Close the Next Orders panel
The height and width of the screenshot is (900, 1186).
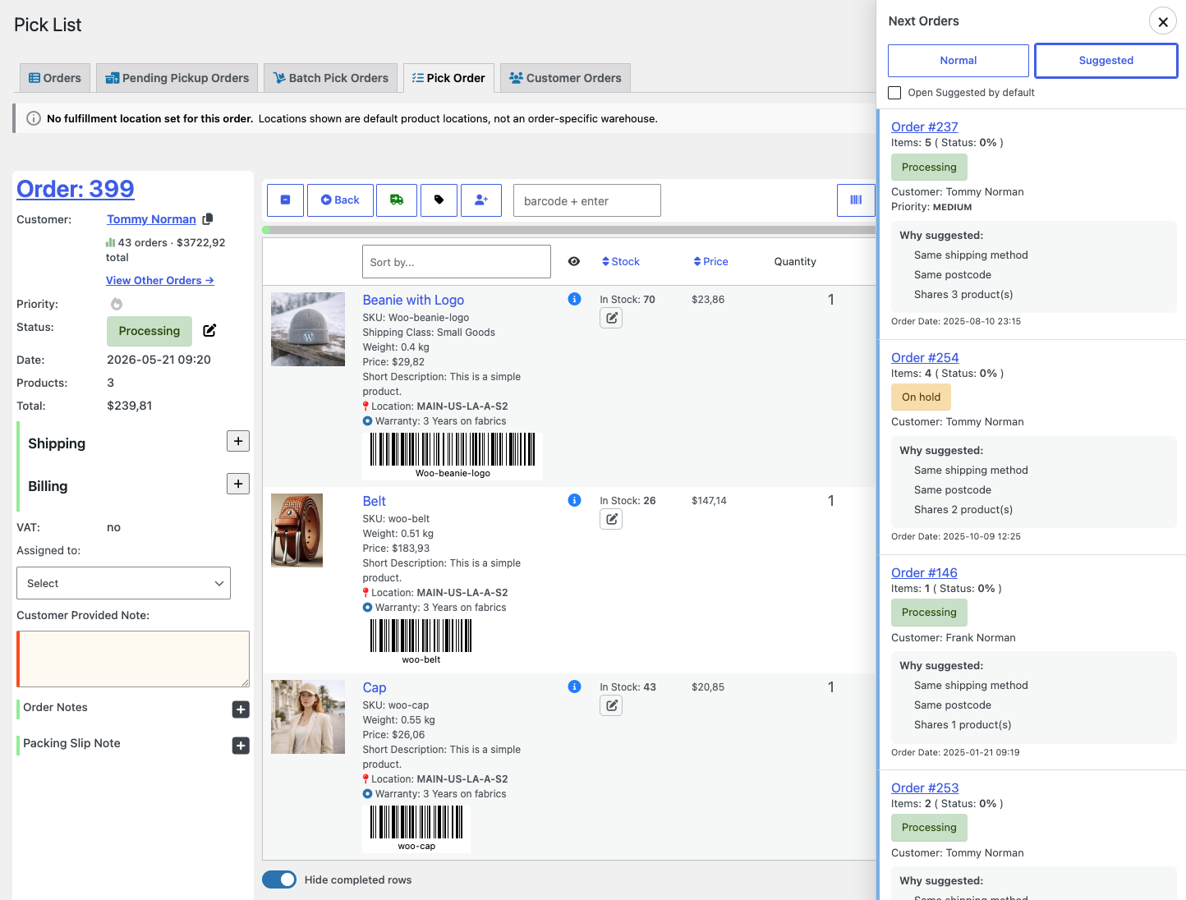pos(1163,22)
